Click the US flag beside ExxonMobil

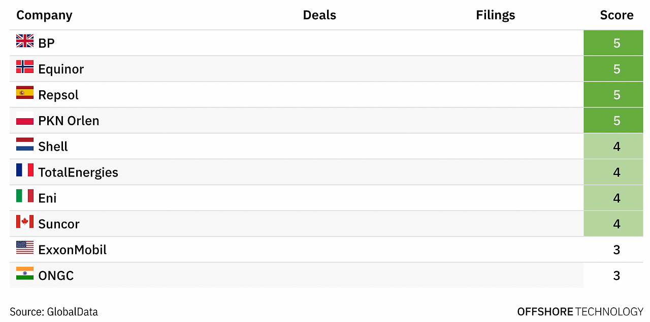click(25, 248)
